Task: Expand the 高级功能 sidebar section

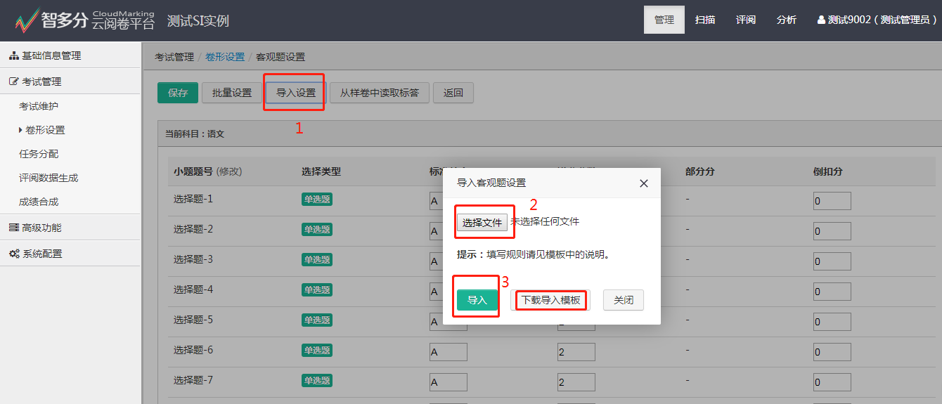Action: click(x=70, y=228)
